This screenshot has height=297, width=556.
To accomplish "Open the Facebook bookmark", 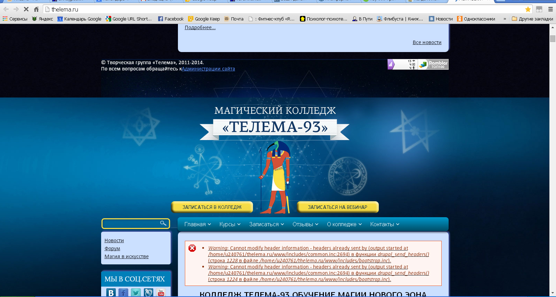I will pyautogui.click(x=171, y=19).
